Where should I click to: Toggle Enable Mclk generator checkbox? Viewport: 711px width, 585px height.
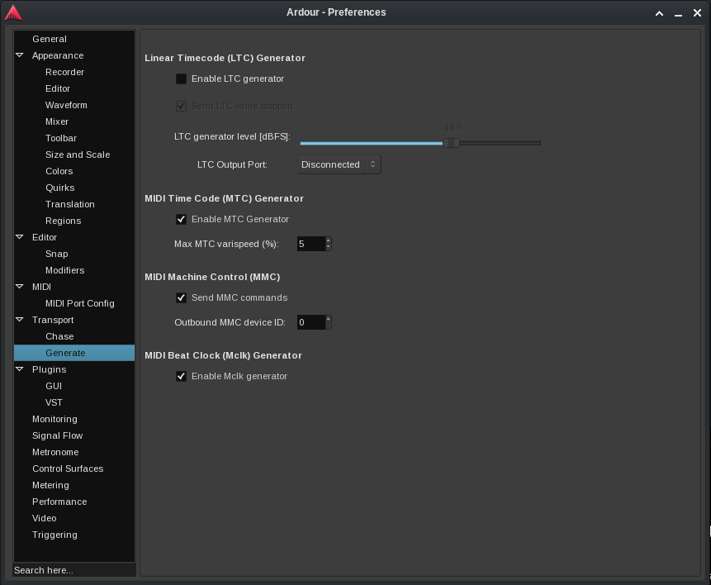pyautogui.click(x=182, y=377)
